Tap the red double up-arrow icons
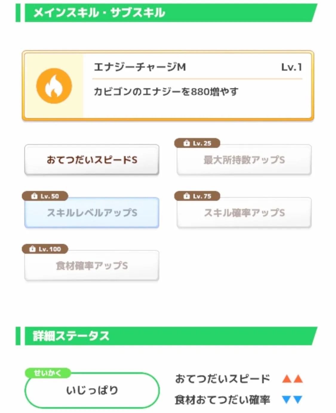The width and height of the screenshot is (336, 413). (x=292, y=379)
